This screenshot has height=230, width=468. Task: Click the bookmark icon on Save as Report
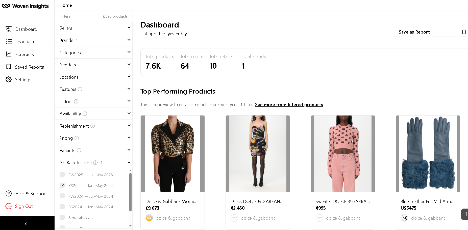point(464,32)
